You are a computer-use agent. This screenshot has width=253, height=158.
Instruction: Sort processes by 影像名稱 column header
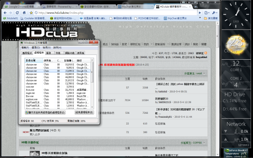(x=34, y=60)
